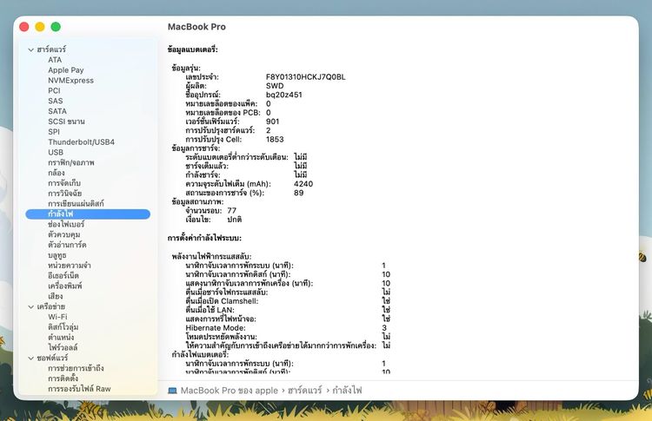The image size is (652, 421).
Task: Open การช่วยการเข้าถึง sidebar entry
Action: tap(76, 368)
